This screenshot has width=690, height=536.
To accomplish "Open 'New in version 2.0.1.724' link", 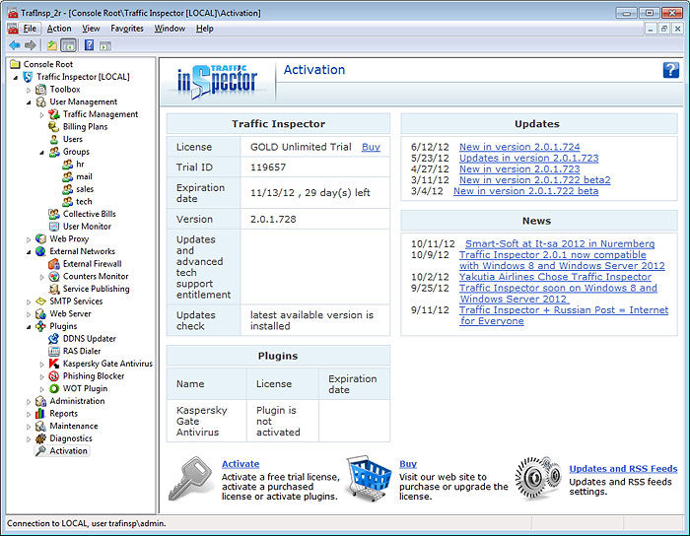I will click(x=519, y=147).
